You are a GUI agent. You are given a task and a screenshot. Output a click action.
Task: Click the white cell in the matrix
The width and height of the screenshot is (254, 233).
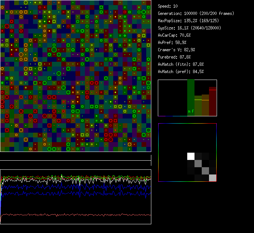click(x=191, y=156)
